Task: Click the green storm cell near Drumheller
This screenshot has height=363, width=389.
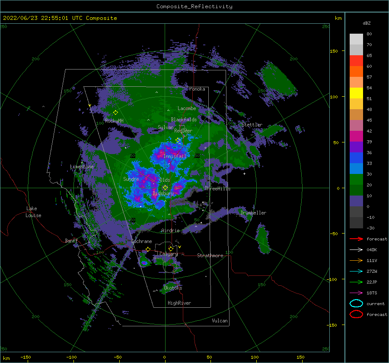Action: [x=262, y=239]
